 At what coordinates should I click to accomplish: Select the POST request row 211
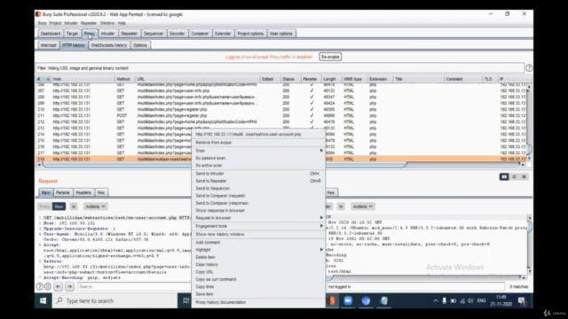(x=281, y=116)
